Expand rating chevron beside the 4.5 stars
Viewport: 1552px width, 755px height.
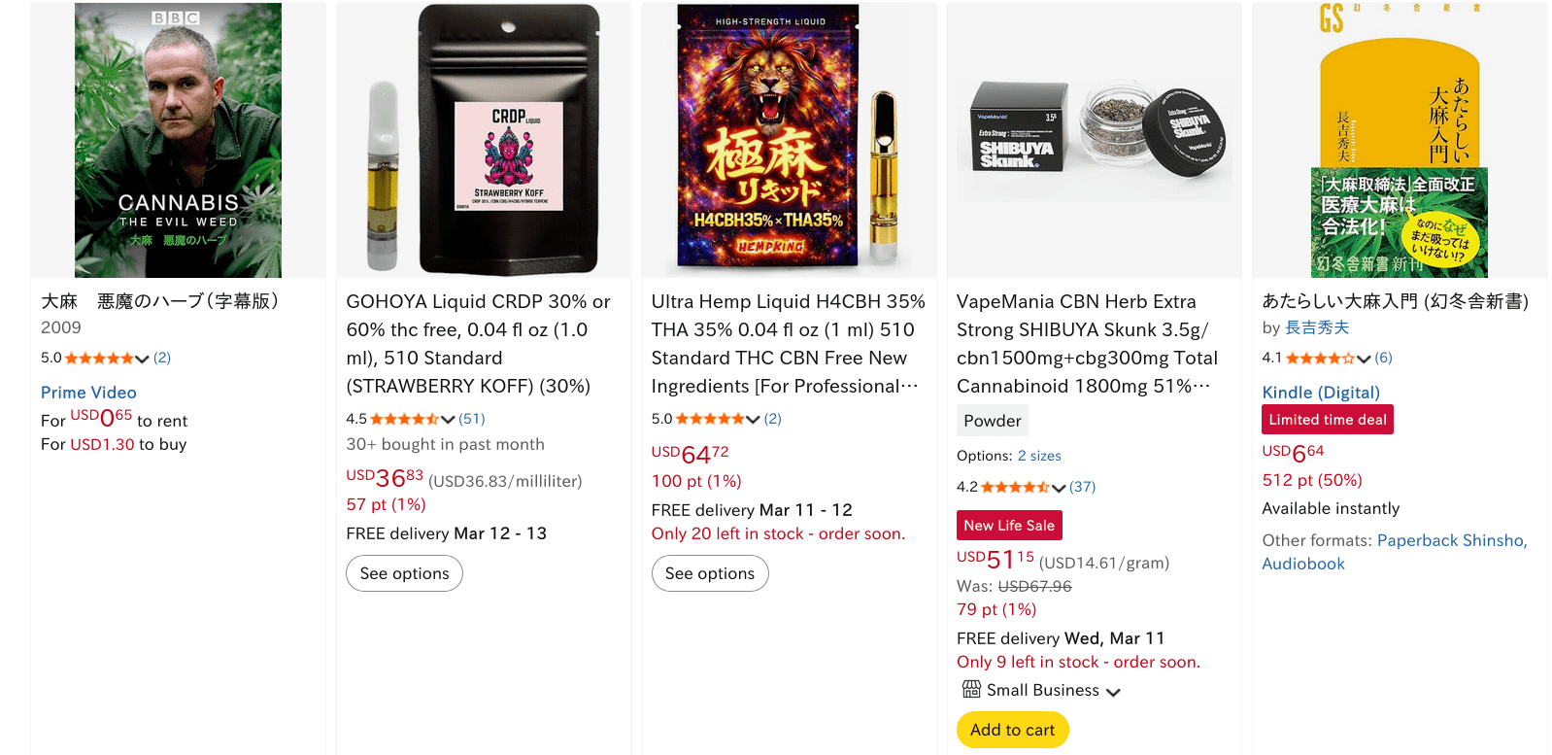tap(448, 420)
